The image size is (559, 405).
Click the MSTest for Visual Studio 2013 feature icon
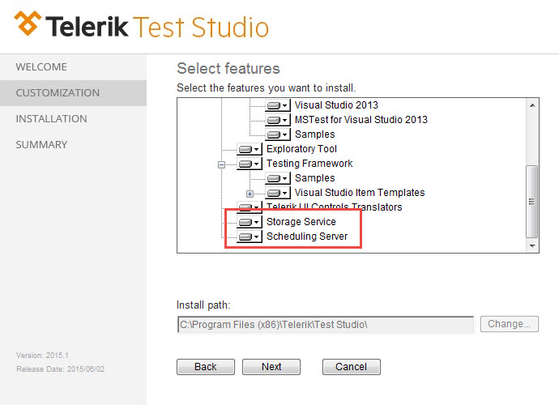click(278, 120)
